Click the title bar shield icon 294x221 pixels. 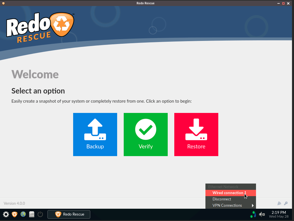coord(3,3)
